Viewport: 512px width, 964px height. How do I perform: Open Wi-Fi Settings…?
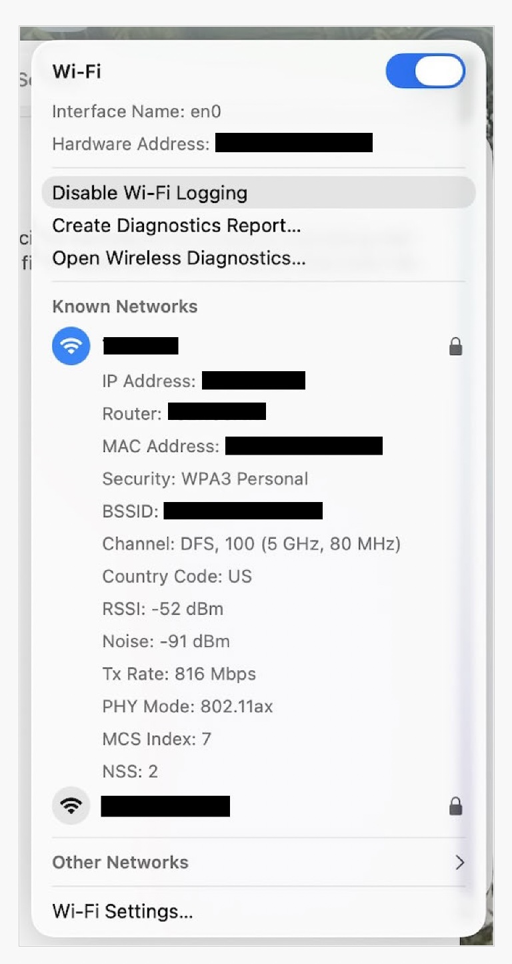coord(122,911)
